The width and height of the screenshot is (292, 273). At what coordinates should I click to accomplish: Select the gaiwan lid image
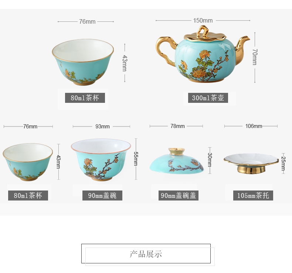click(177, 161)
